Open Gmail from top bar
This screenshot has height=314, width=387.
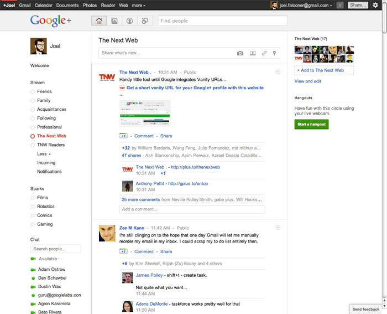(x=25, y=5)
